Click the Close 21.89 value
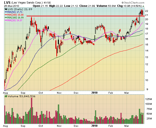156x128 pixels. pos(87,6)
